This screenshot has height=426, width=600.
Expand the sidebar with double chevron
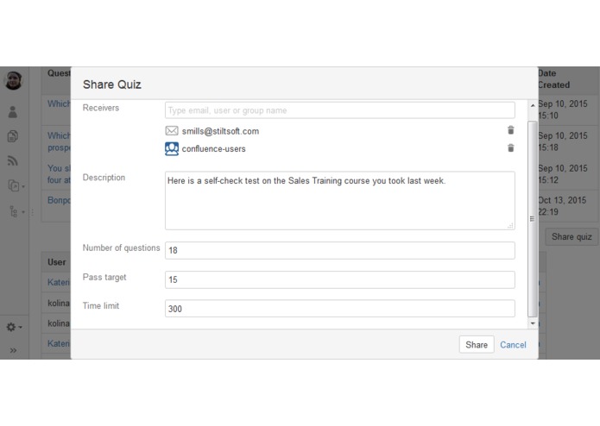pyautogui.click(x=14, y=350)
